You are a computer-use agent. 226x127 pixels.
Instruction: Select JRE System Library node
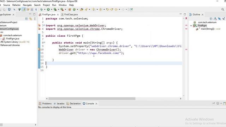click(15, 42)
